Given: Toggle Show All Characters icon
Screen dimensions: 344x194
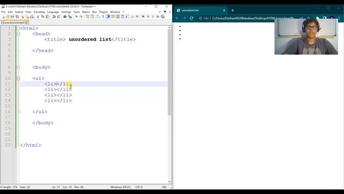Looking at the screenshot, I should point(103,17).
